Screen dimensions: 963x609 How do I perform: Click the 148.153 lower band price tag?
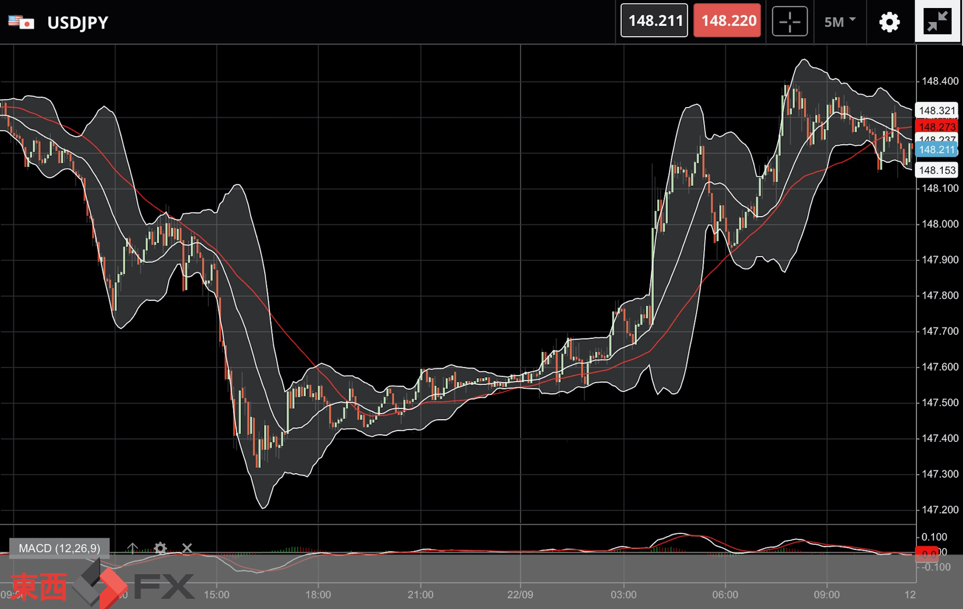pos(936,170)
